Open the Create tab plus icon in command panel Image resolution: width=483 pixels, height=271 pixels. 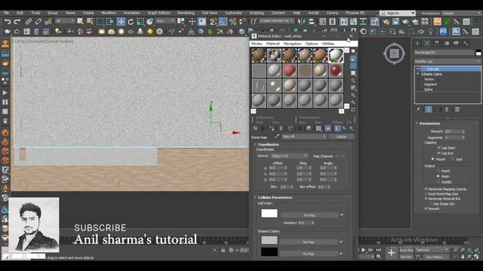[417, 44]
